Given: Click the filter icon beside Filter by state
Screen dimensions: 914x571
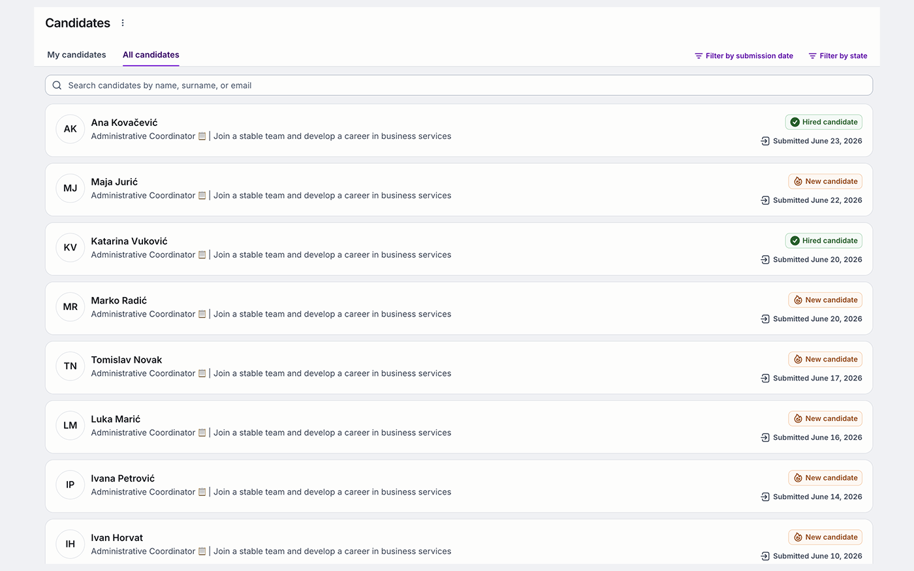Looking at the screenshot, I should pyautogui.click(x=813, y=56).
